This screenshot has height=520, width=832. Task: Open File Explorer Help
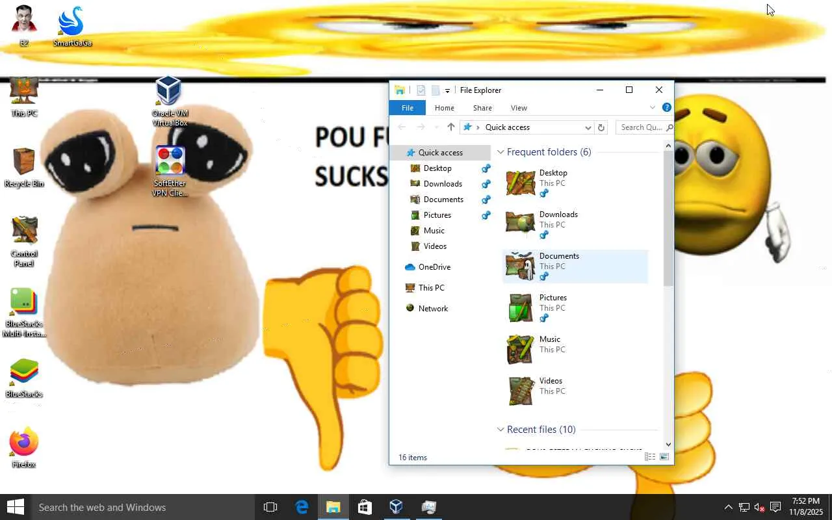(x=666, y=108)
